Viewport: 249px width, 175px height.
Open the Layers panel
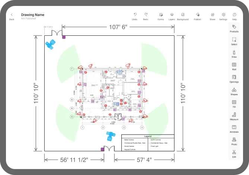point(172,17)
